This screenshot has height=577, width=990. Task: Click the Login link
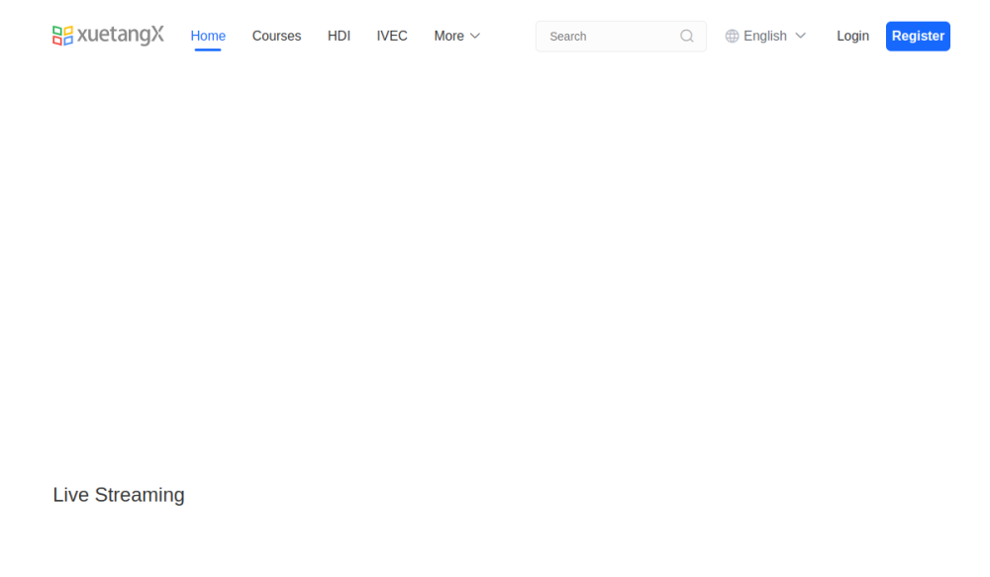pos(853,36)
